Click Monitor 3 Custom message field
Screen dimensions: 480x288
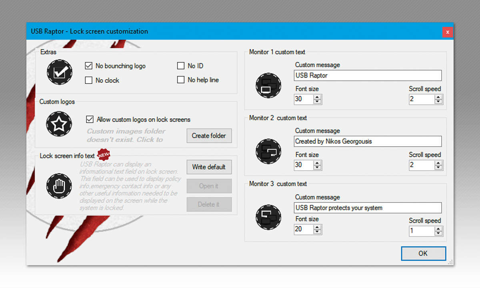pyautogui.click(x=368, y=208)
